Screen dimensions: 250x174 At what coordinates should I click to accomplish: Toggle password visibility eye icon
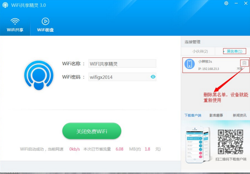click(153, 77)
